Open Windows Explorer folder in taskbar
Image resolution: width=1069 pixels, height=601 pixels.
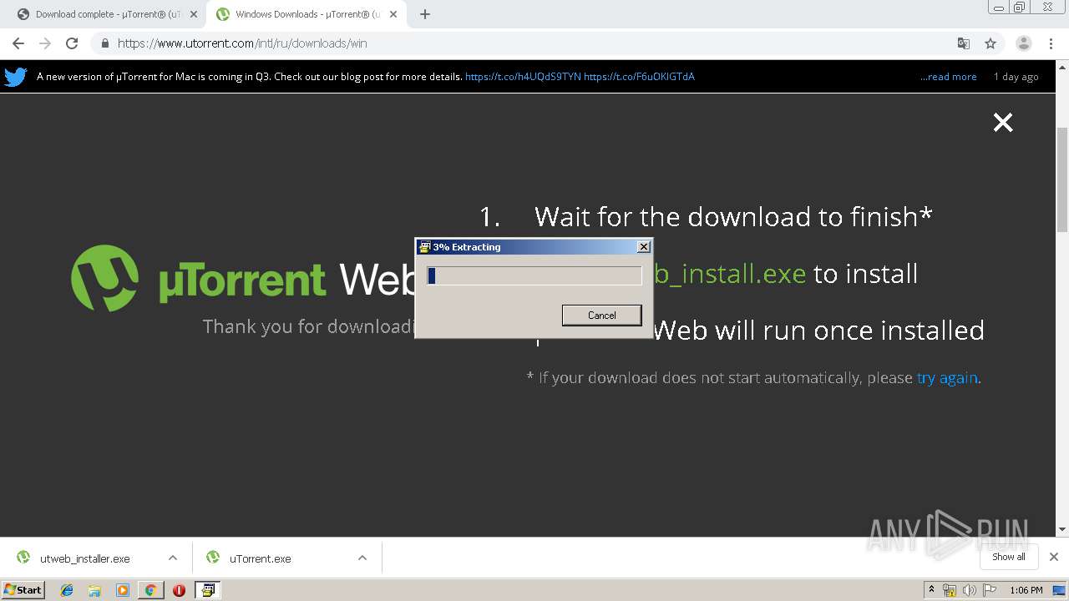coord(94,590)
